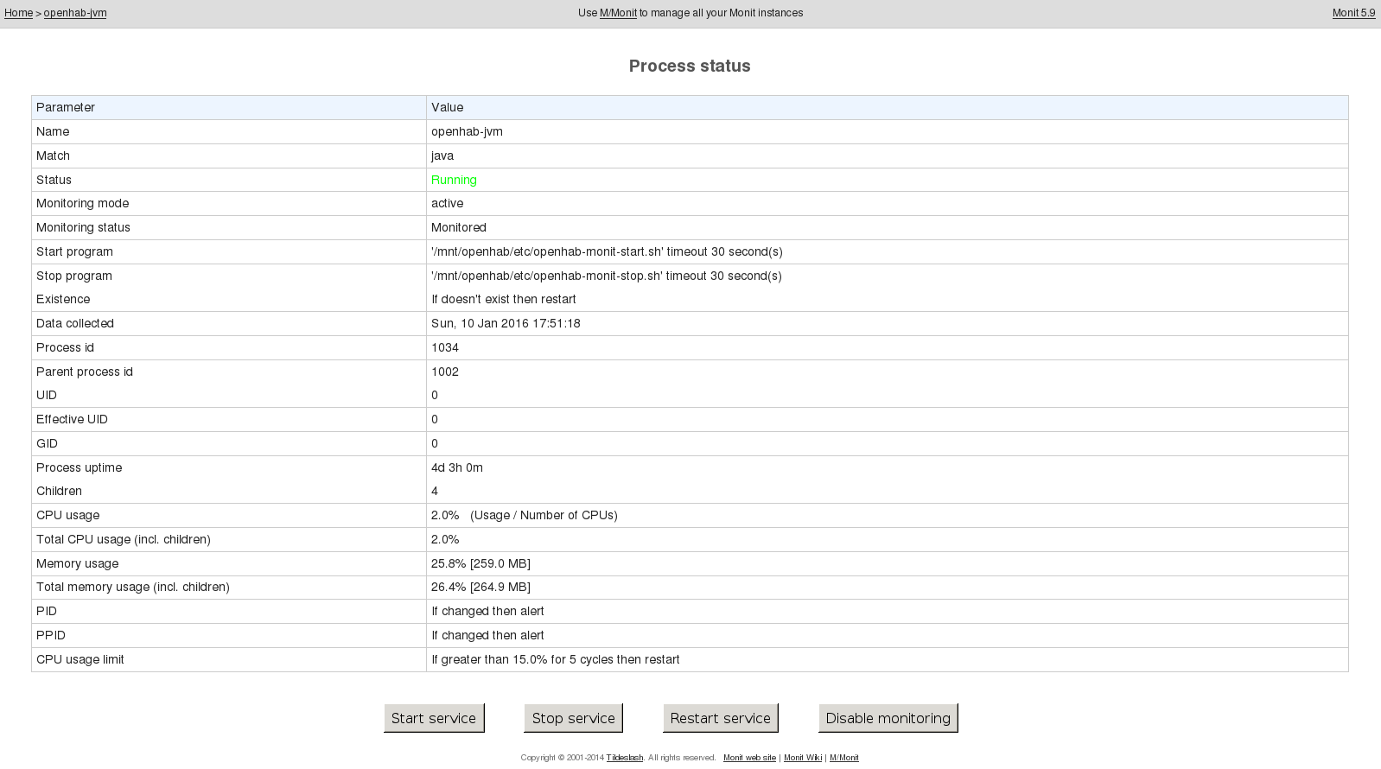Click the Data collected timestamp value
This screenshot has height=769, width=1381.
(x=506, y=323)
